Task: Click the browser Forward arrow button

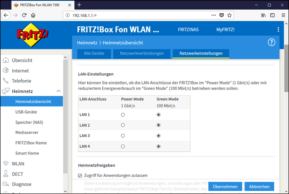Action: [x=15, y=15]
